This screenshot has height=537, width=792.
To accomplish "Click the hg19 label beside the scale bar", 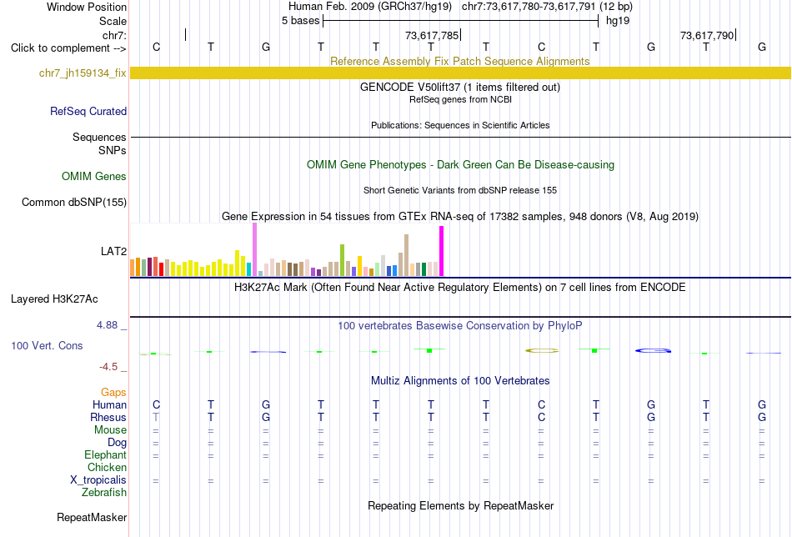I will [618, 21].
